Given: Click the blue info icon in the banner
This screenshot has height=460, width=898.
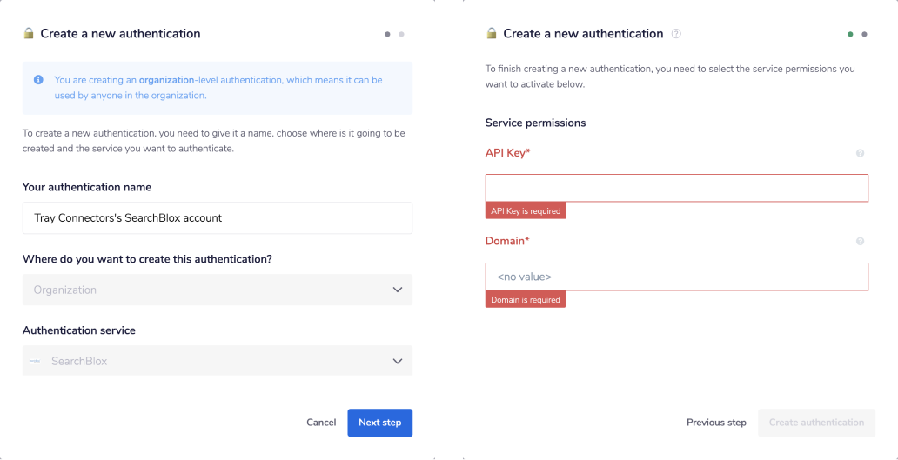Looking at the screenshot, I should [38, 80].
